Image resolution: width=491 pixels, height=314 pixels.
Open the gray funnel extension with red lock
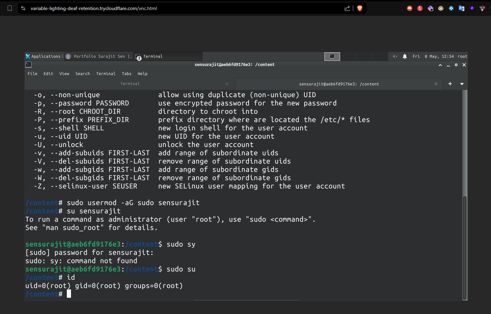pos(482,8)
